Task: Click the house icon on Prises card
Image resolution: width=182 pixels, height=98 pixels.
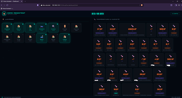Action: click(30, 37)
